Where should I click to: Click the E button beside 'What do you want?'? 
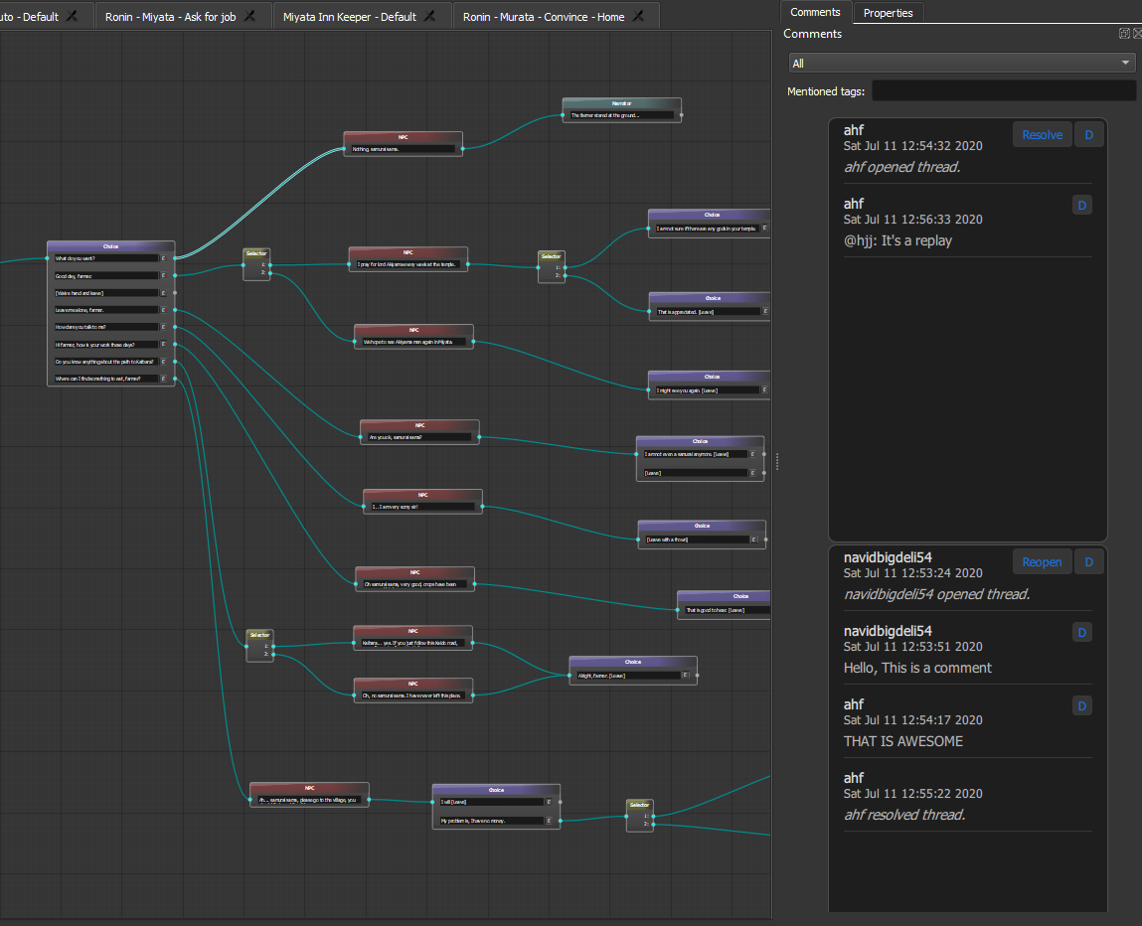(163, 258)
